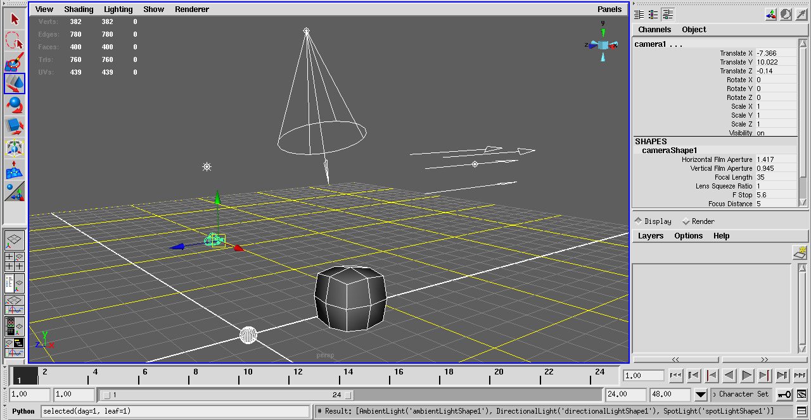Step back one frame
This screenshot has width=811, height=420.
pos(693,375)
